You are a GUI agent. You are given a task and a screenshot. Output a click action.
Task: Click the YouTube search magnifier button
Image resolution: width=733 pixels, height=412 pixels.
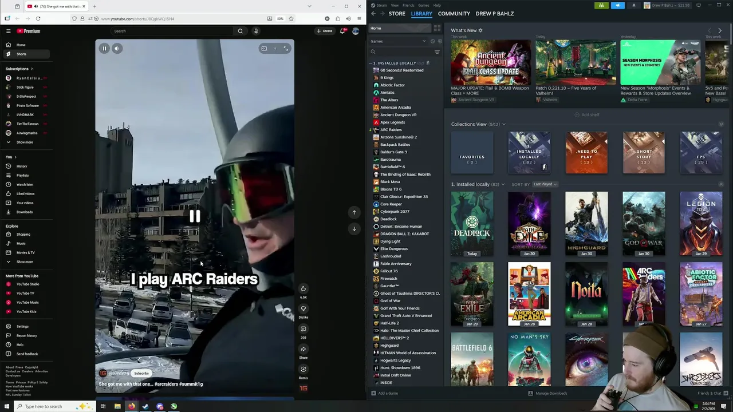(241, 31)
